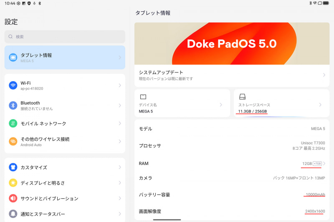Expand the Wi-Fi row chevron
The height and width of the screenshot is (222, 334).
pos(120,85)
